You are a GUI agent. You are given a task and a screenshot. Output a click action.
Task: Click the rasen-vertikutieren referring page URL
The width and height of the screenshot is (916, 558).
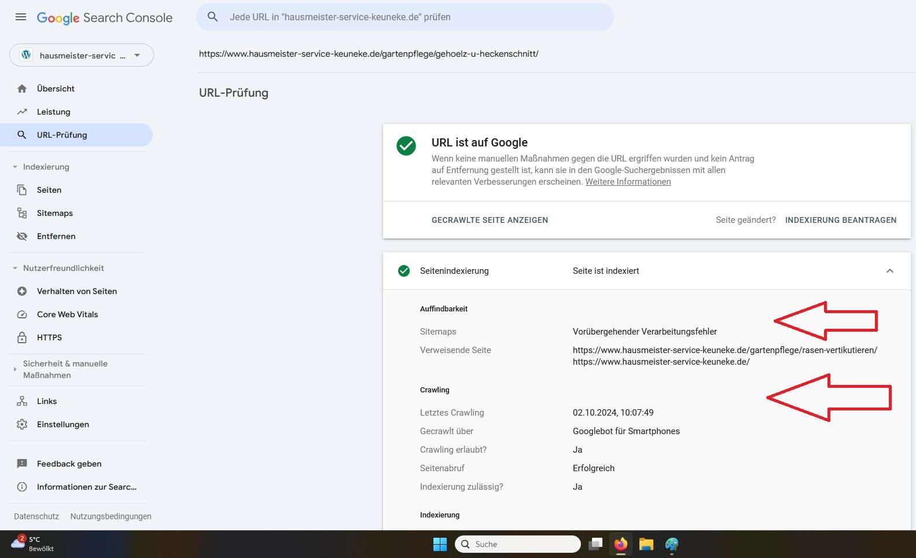725,350
